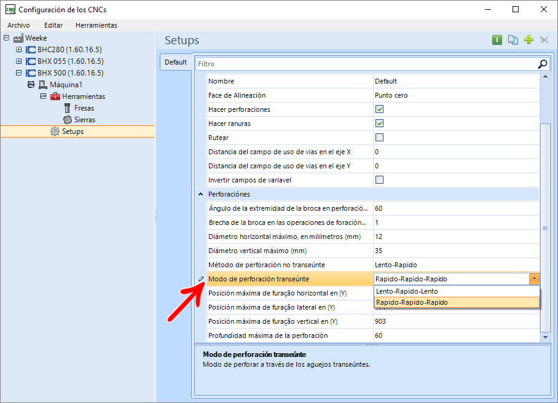The height and width of the screenshot is (403, 558).
Task: Click the properties scroll down arrow
Action: click(x=545, y=337)
